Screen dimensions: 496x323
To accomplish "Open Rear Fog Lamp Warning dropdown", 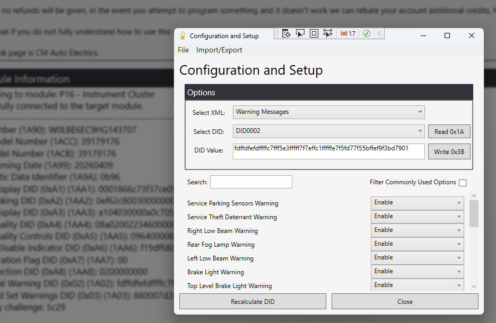I will [x=417, y=244].
